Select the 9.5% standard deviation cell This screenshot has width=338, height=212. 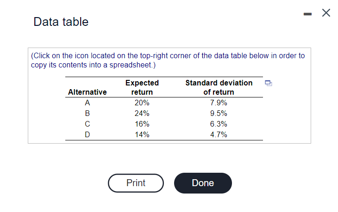[219, 113]
